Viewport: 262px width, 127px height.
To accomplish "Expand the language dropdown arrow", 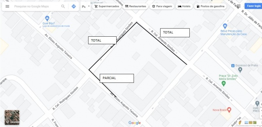I will pos(89,6).
